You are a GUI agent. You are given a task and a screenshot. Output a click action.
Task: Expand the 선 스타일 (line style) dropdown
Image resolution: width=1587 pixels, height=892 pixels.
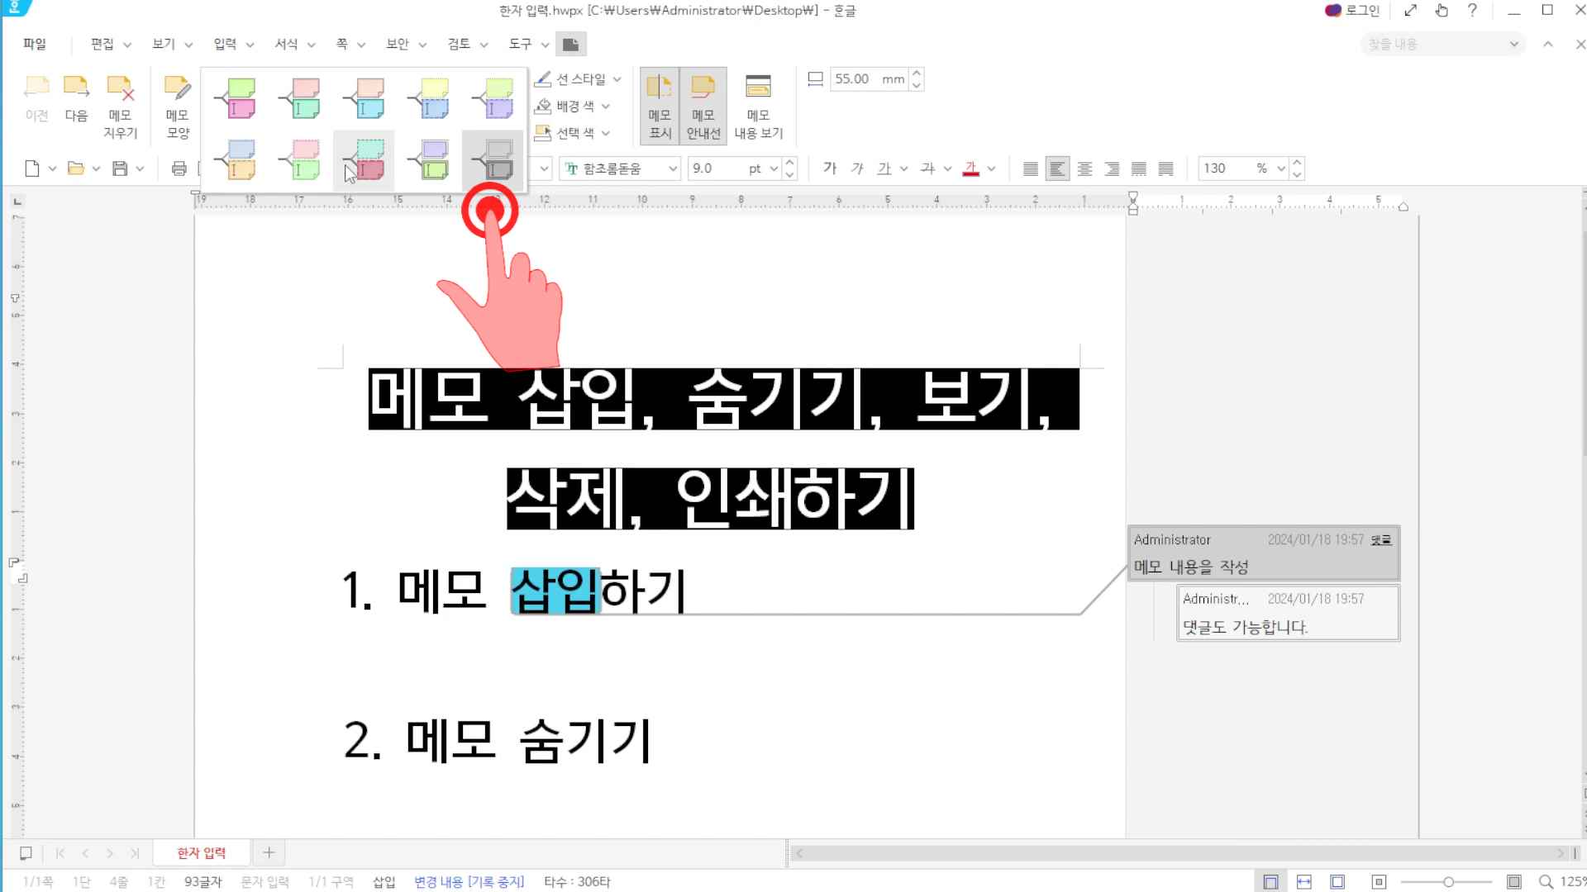pyautogui.click(x=617, y=79)
